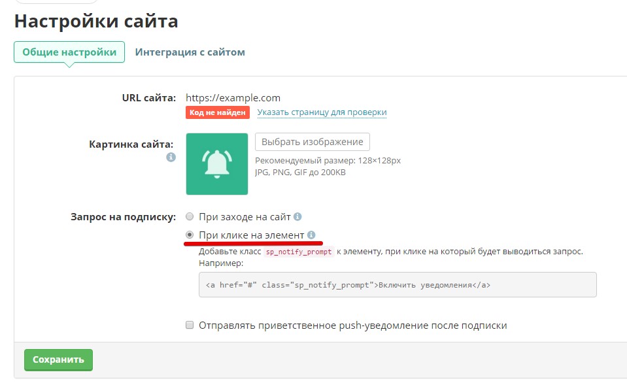Switch to Интеграция с сайтом tab
Screen dimensions: 627x383
point(190,52)
